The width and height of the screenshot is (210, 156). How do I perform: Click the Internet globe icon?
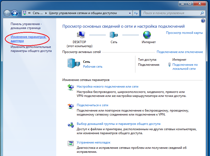coord(147,35)
